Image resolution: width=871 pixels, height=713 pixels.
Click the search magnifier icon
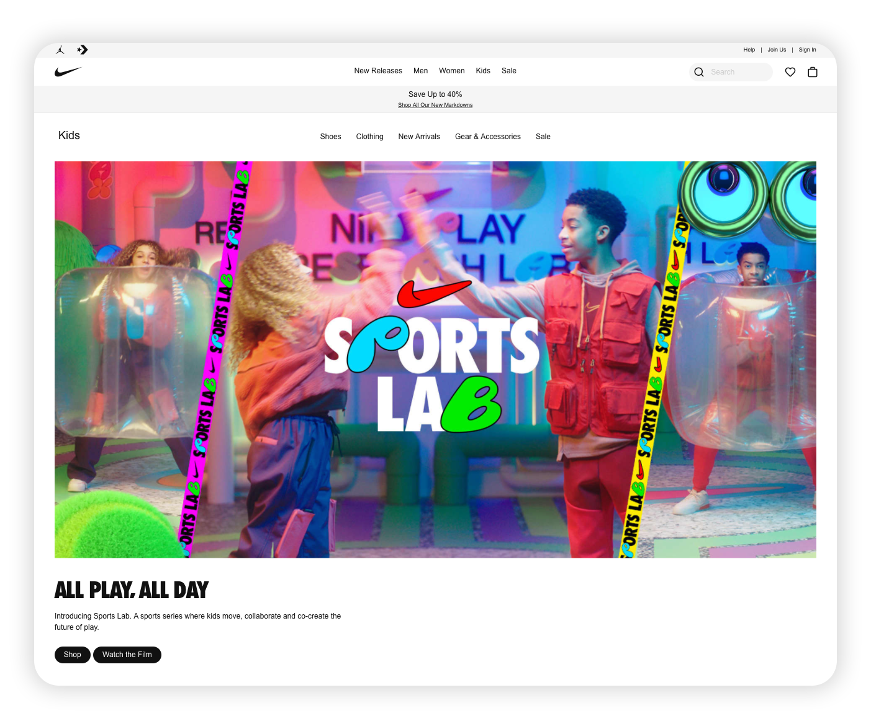coord(699,72)
